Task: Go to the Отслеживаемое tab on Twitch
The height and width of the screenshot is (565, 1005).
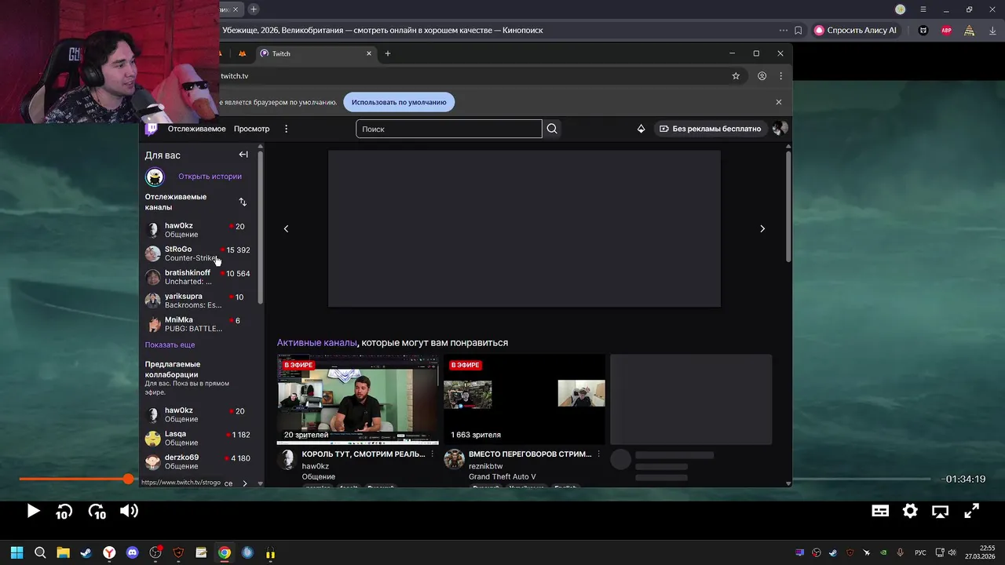Action: (x=196, y=129)
